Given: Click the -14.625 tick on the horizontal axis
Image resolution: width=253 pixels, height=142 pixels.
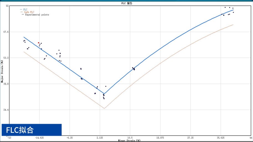Looking at the screenshot, I should coord(39,138).
